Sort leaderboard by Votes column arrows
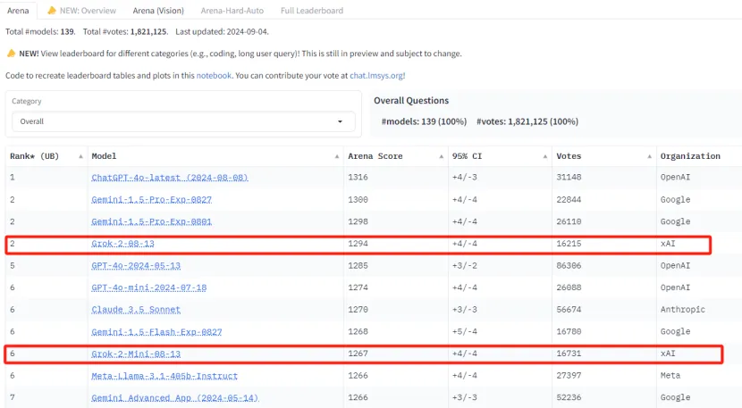The width and height of the screenshot is (742, 408). pyautogui.click(x=650, y=156)
